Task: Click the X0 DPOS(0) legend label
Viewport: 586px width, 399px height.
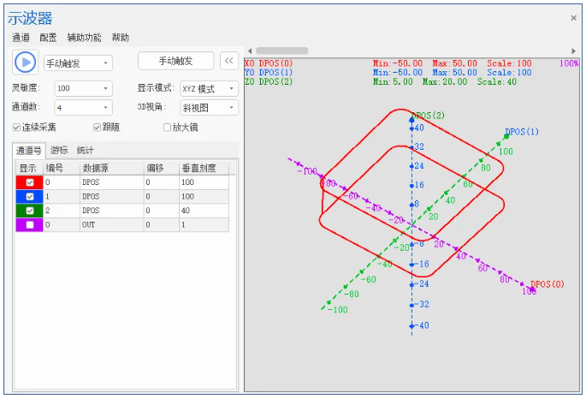Action: (269, 63)
